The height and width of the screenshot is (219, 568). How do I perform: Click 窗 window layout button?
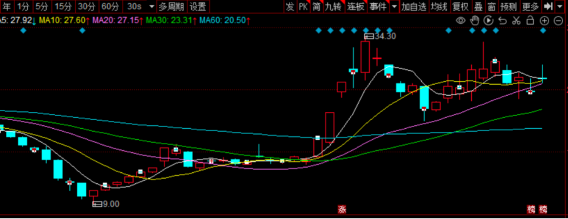491,6
